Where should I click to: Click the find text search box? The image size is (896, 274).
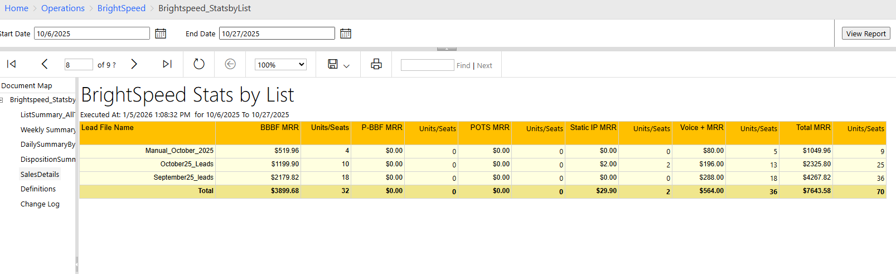pos(428,65)
